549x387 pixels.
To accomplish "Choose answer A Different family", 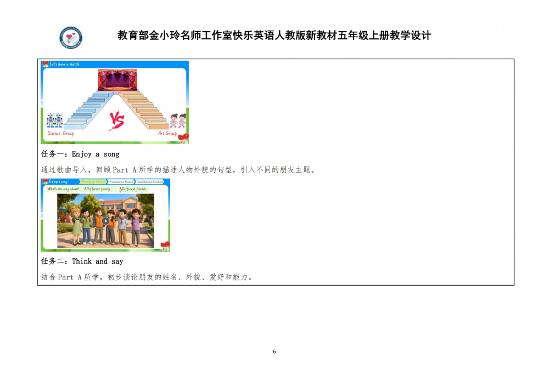I will tap(97, 189).
